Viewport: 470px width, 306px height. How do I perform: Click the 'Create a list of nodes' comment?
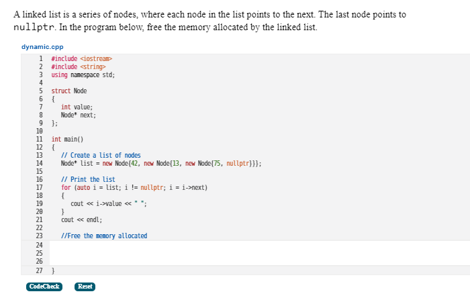pos(101,155)
